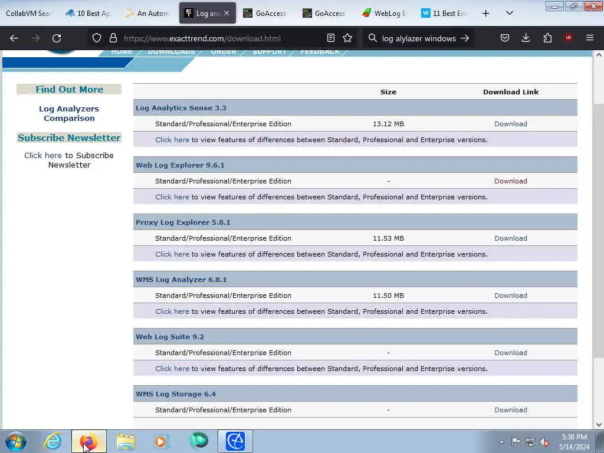Open the Action Center flag icon
Viewport: 604px width, 453px height.
point(516,441)
